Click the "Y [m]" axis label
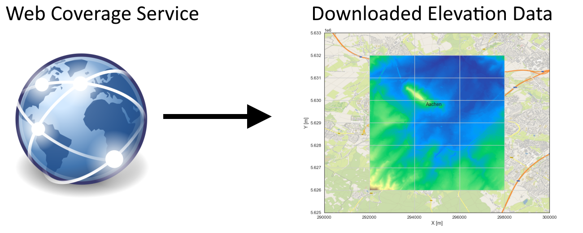 pos(306,123)
